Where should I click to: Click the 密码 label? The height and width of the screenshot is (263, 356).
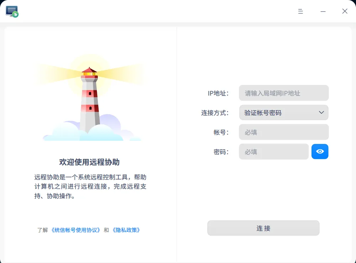click(221, 152)
